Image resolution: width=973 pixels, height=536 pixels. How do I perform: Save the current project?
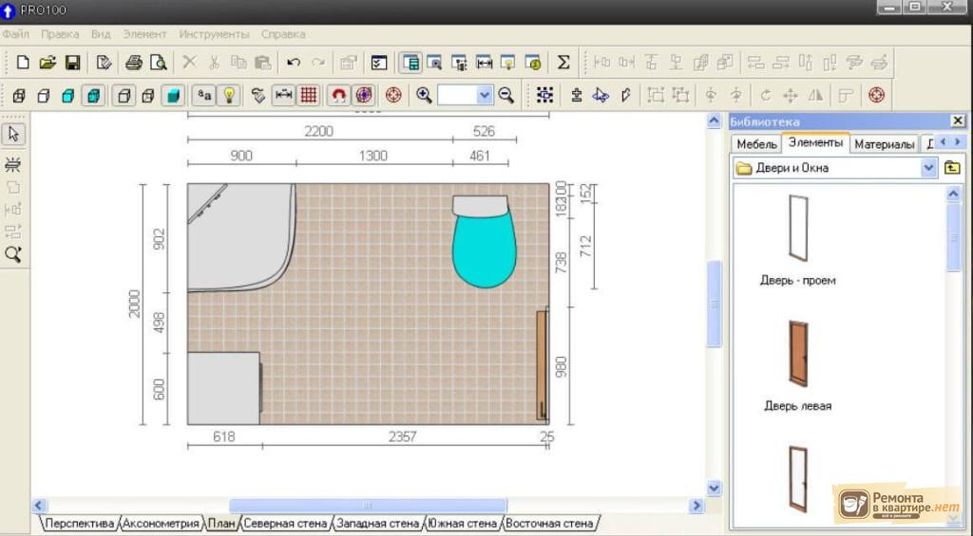pyautogui.click(x=72, y=63)
